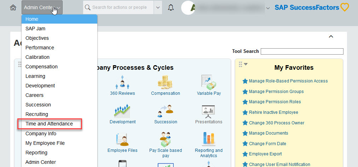Open the Development chart icon
Image resolution: width=358 pixels, height=167 pixels.
[x=122, y=111]
